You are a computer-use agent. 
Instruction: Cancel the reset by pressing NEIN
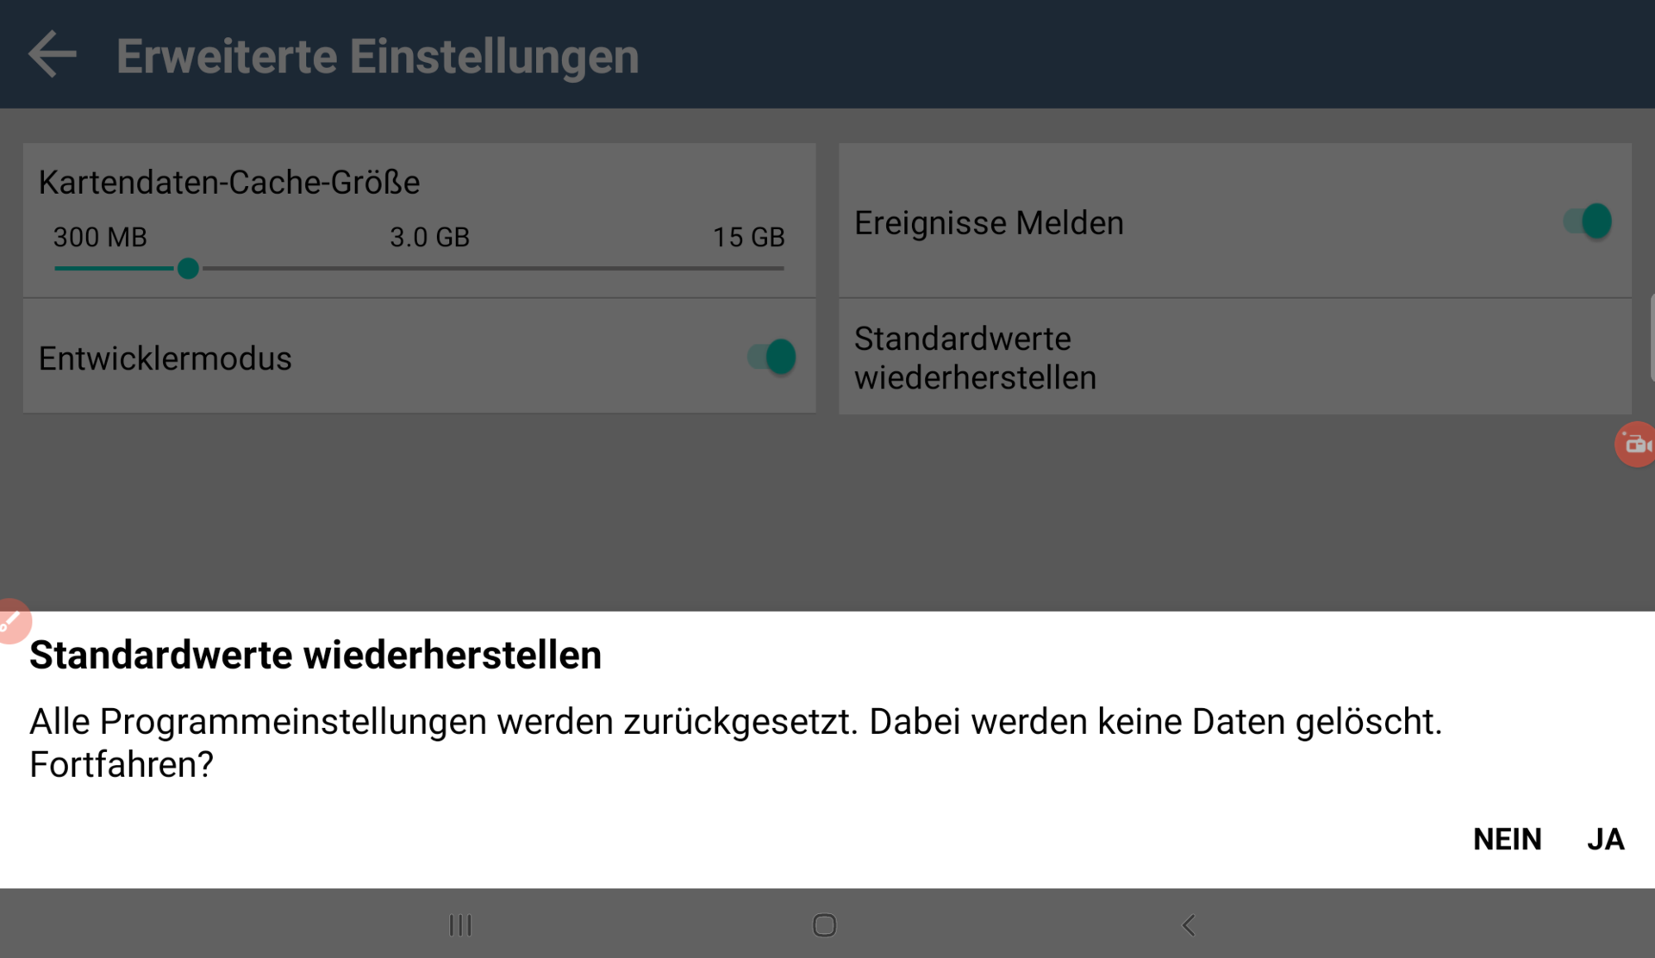1507,839
